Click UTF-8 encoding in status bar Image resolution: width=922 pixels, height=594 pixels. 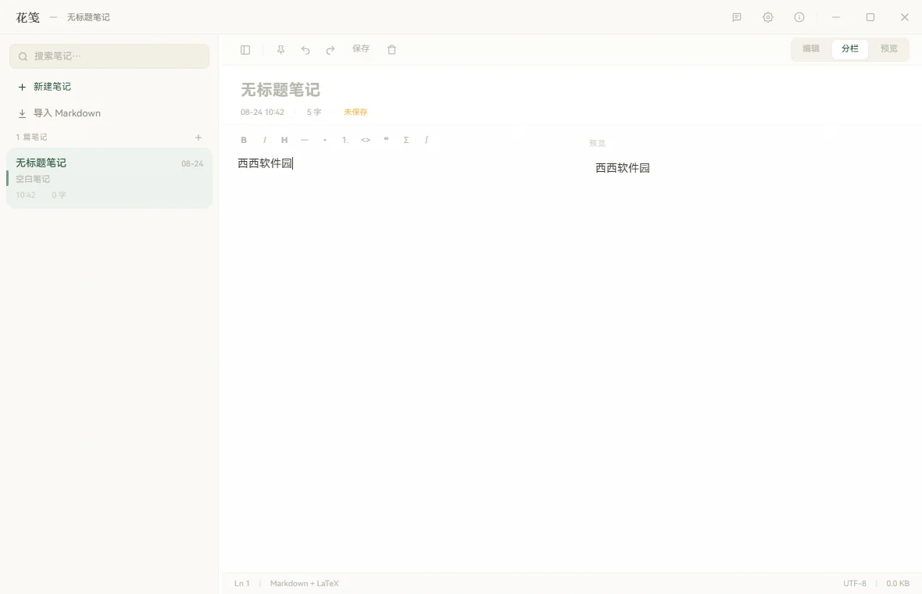pos(855,583)
